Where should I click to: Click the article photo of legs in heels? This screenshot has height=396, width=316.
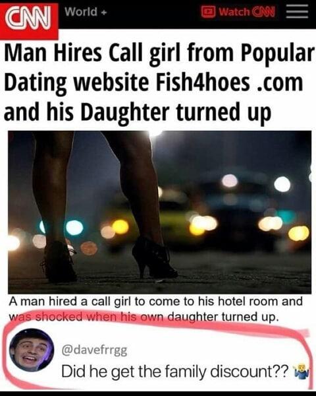click(159, 212)
